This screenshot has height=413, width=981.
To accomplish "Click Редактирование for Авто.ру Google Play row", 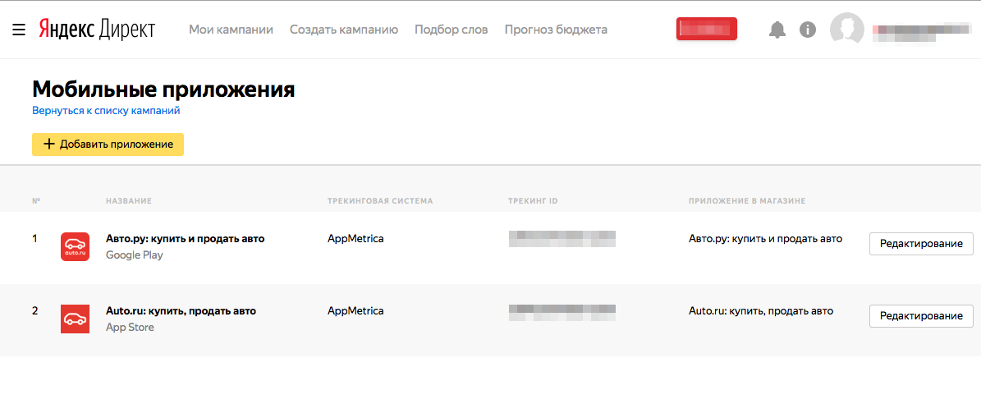I will (921, 243).
